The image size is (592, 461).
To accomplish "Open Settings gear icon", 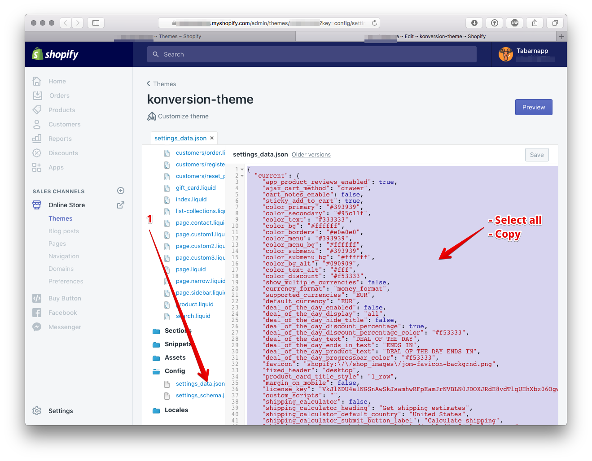I will coord(37,411).
